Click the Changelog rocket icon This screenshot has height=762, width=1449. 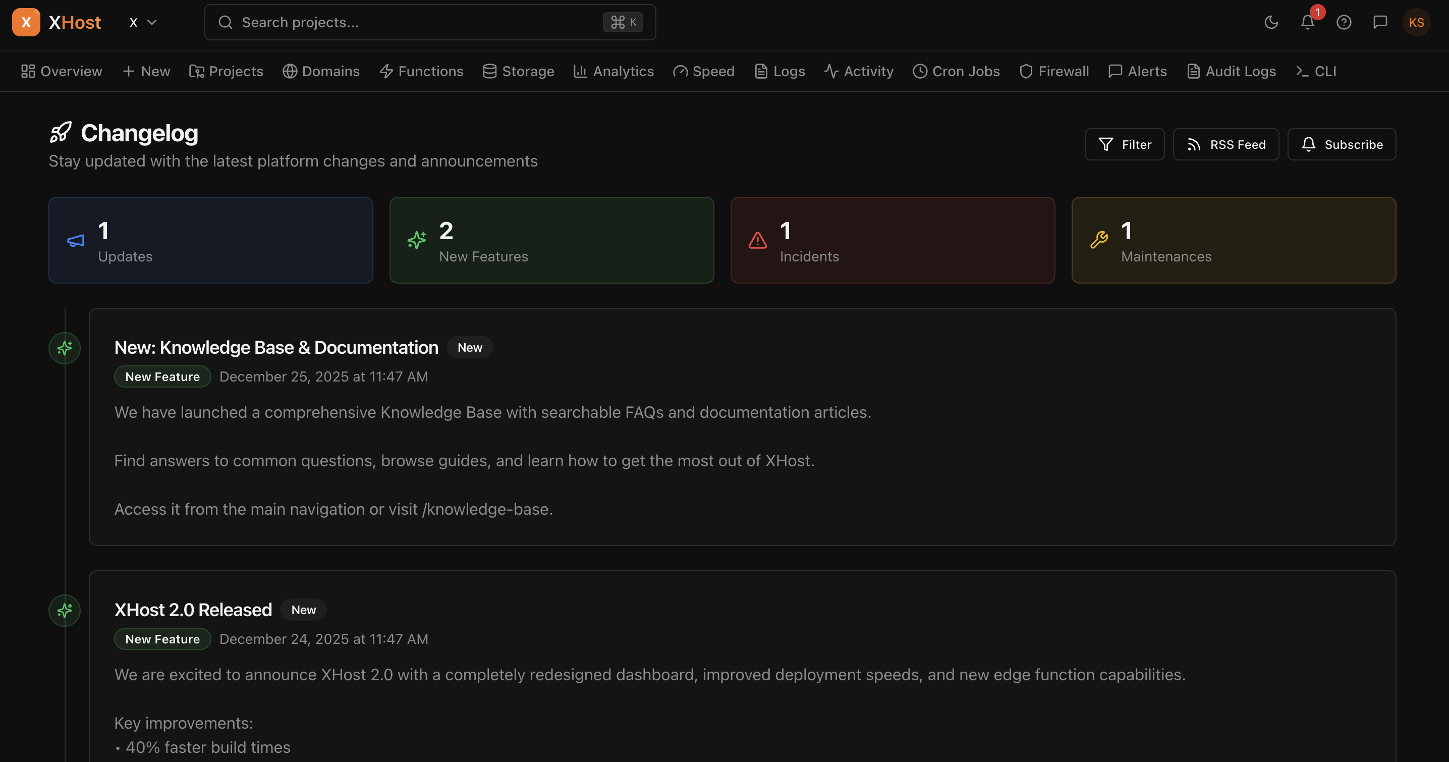[x=61, y=133]
